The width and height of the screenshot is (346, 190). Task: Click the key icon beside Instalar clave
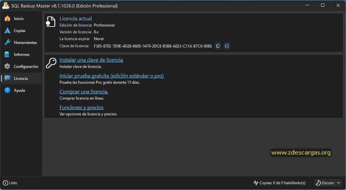coord(51,63)
